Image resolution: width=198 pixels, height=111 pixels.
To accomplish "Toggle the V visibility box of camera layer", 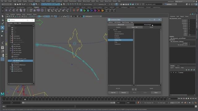I will (x=171, y=73).
